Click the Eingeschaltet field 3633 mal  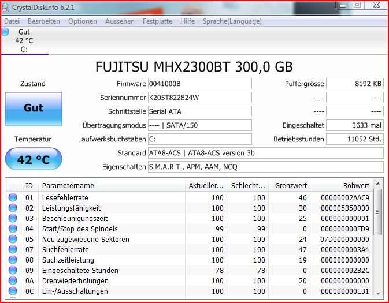355,125
